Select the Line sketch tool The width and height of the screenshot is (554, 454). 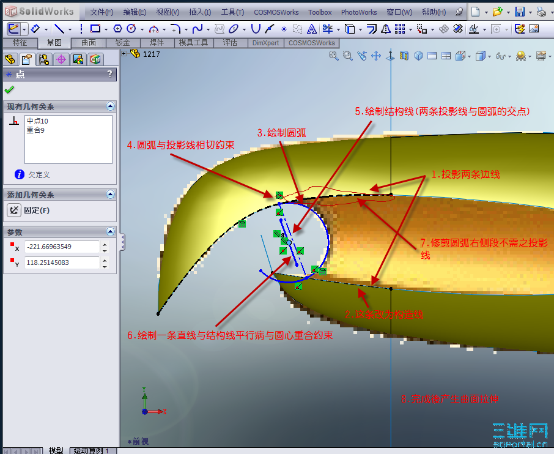[x=59, y=29]
